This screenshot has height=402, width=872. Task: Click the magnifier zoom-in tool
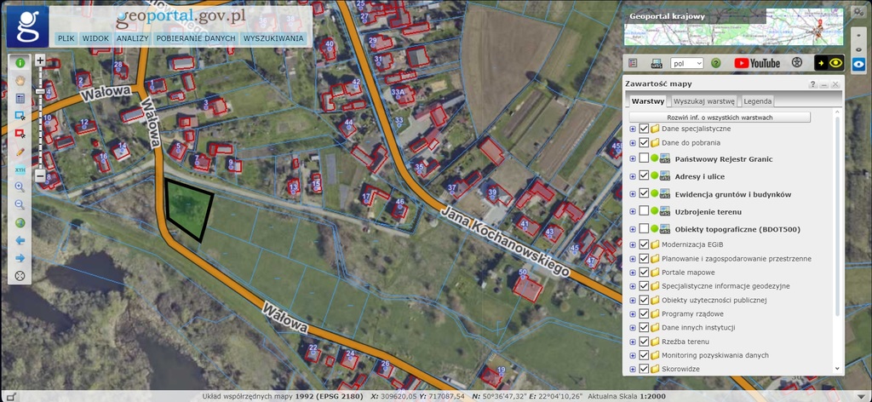pos(20,187)
